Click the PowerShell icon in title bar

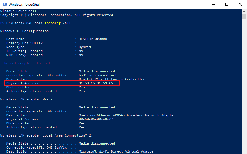point(4,4)
